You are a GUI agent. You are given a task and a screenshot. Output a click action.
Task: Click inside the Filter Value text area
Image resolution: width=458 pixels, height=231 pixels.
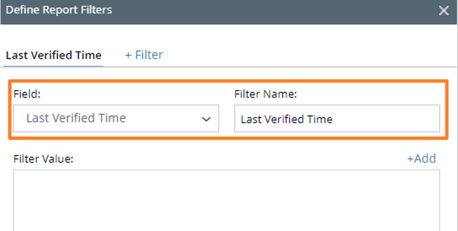coord(226,200)
